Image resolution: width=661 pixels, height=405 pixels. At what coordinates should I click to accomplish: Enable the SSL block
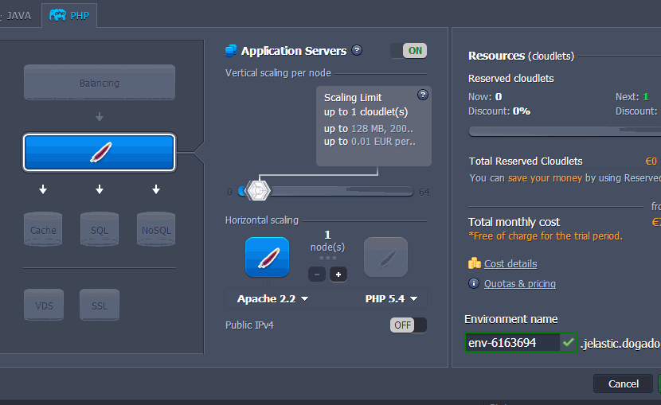[100, 305]
